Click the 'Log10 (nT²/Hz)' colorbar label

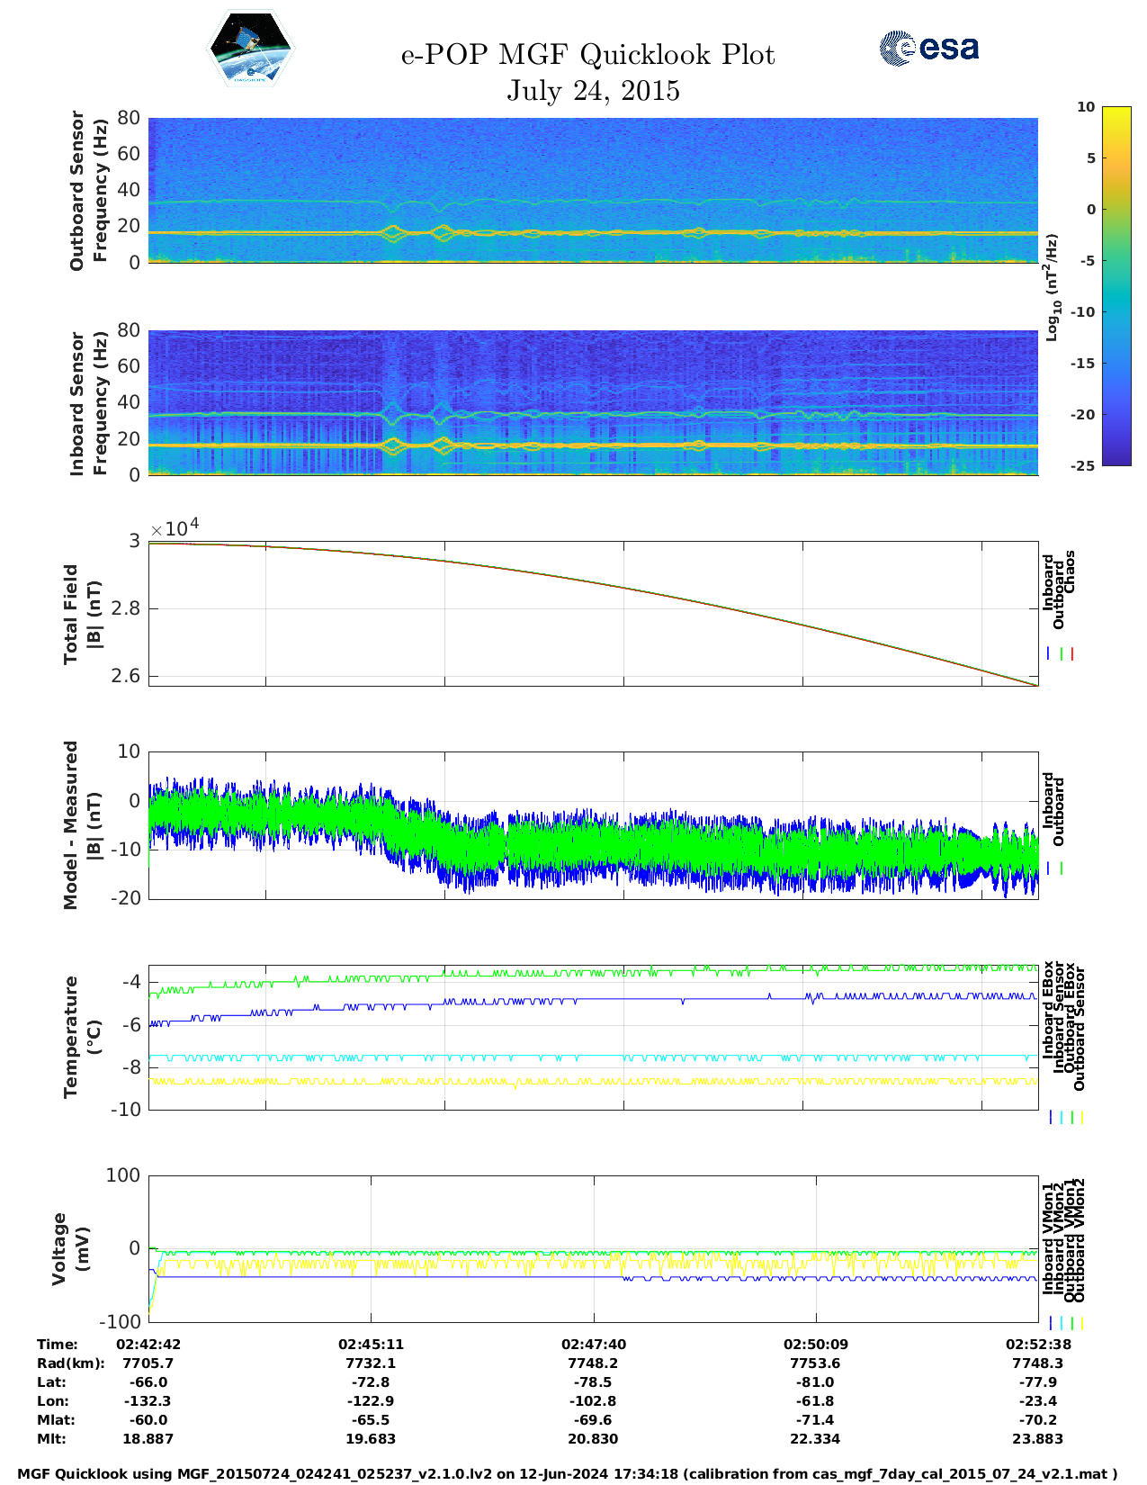(x=1052, y=287)
